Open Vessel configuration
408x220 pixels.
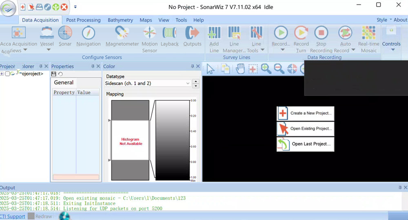pos(47,38)
